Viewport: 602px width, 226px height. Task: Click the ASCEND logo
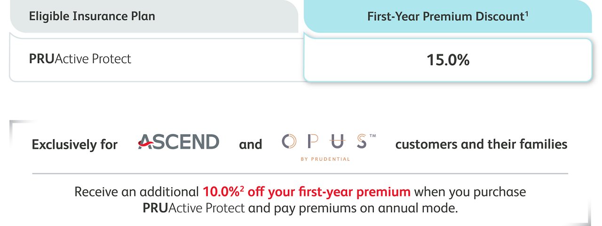[x=178, y=141]
